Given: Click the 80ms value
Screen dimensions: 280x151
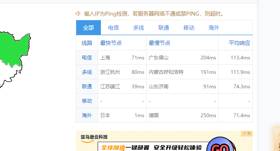Looking at the screenshot, I should tap(138, 72).
